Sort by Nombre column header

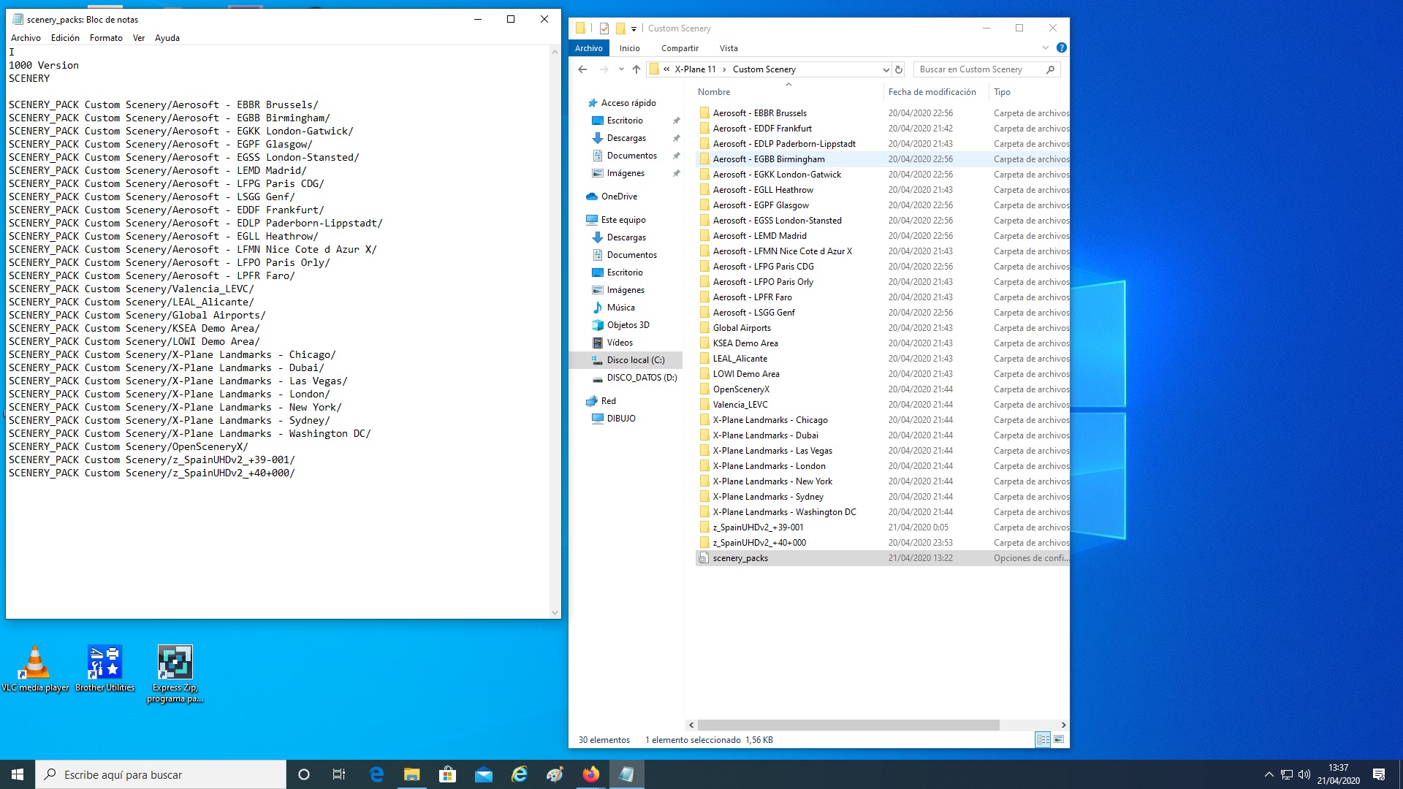pyautogui.click(x=788, y=92)
